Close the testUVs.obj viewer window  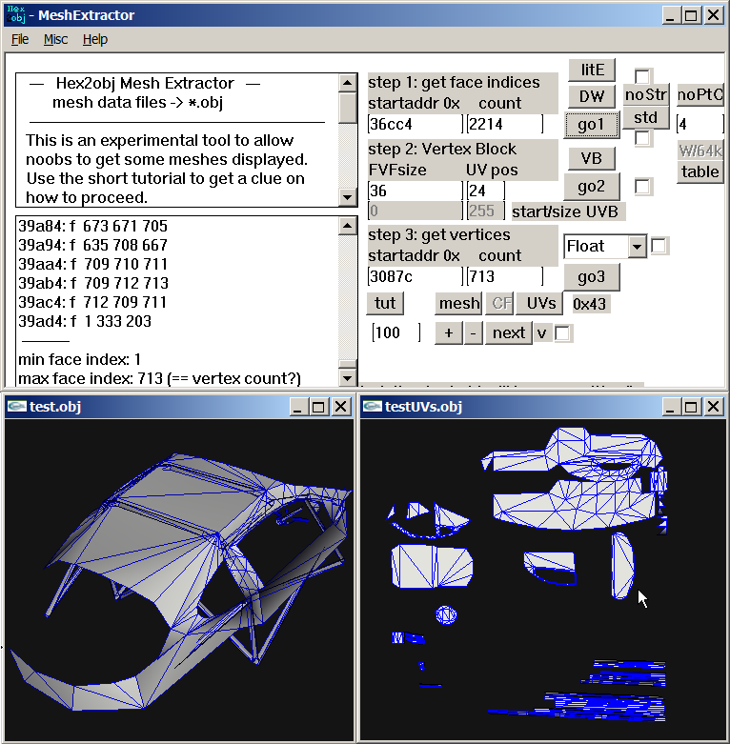pos(714,407)
